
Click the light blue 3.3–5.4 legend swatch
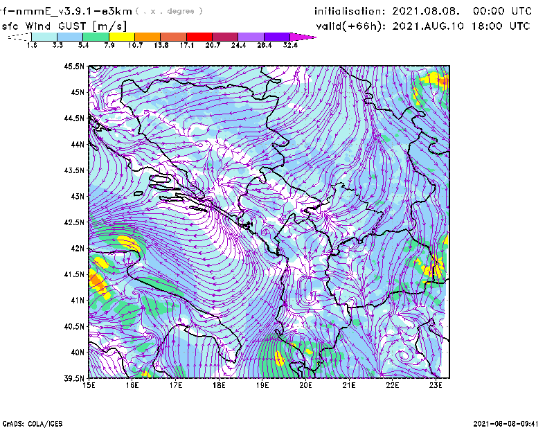click(70, 37)
